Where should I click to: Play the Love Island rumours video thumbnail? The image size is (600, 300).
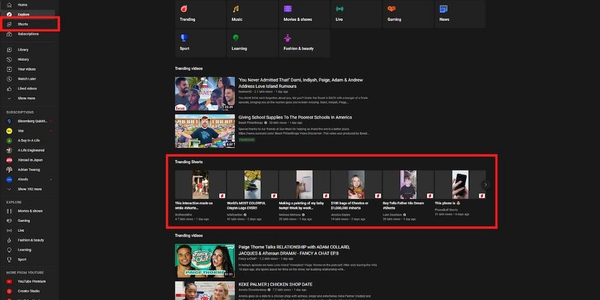pos(205,94)
